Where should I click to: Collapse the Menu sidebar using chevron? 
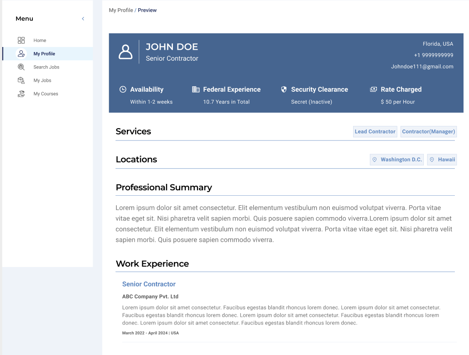tap(83, 19)
